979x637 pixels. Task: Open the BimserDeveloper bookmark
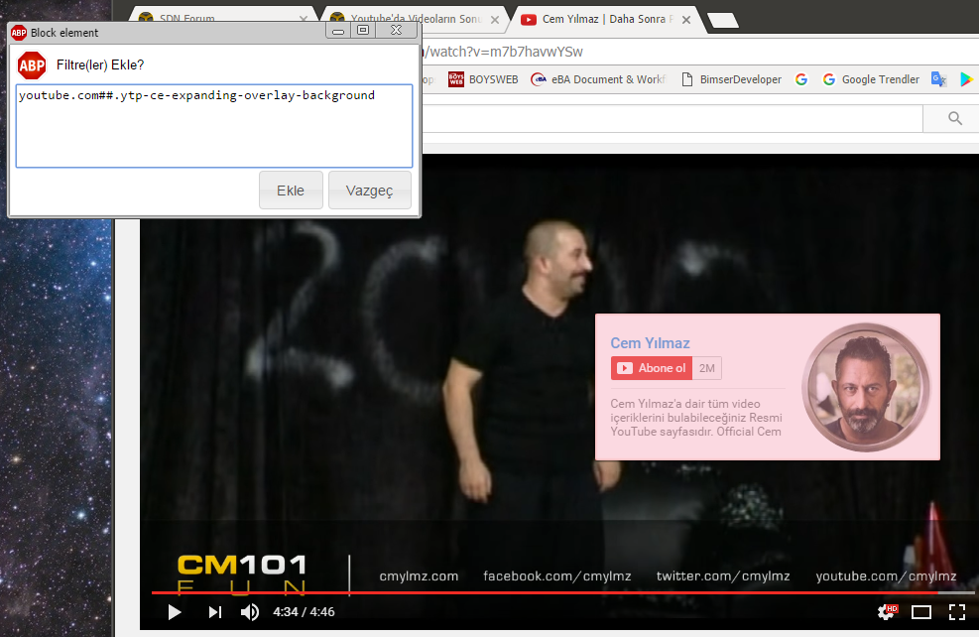[731, 79]
